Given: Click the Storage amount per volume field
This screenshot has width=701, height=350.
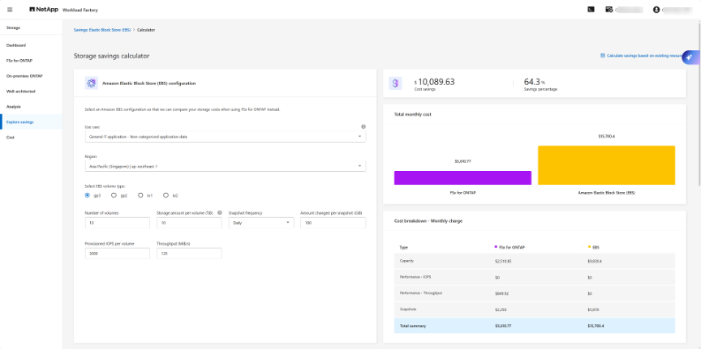Looking at the screenshot, I should pos(189,223).
